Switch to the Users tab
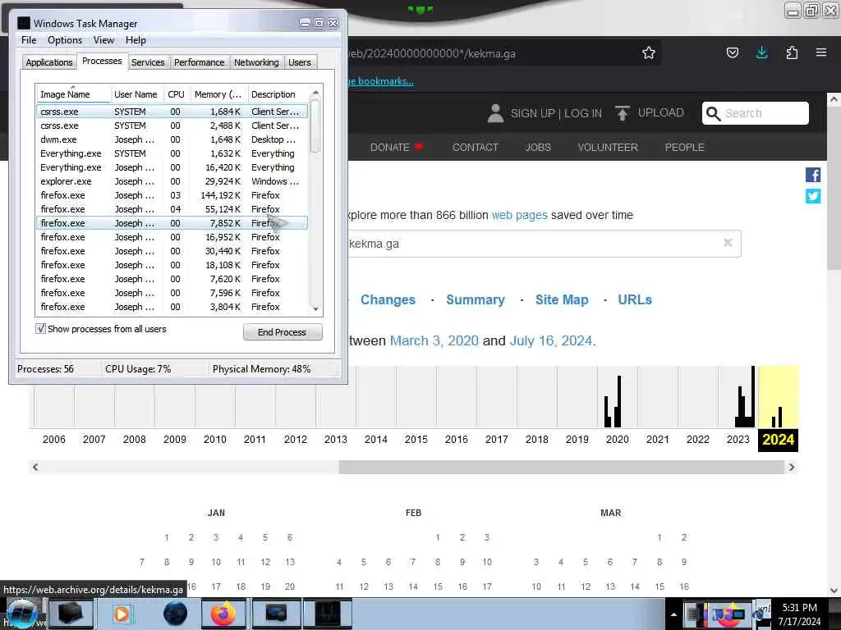 click(299, 62)
